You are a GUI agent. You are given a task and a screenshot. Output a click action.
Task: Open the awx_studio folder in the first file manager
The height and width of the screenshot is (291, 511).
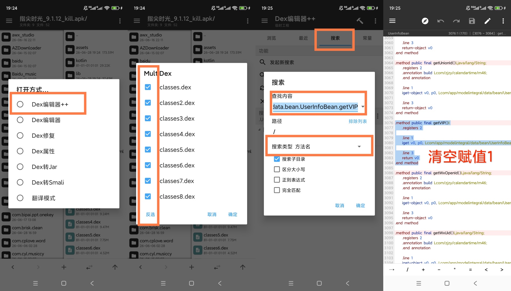pyautogui.click(x=32, y=37)
